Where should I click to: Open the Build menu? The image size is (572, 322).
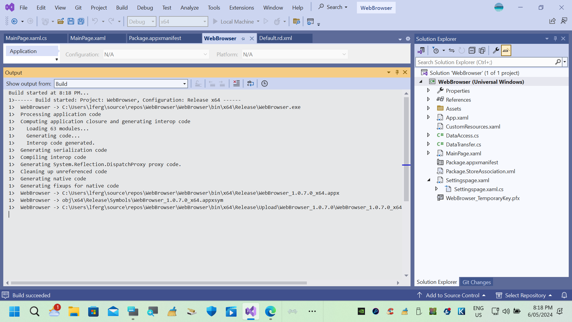(122, 7)
